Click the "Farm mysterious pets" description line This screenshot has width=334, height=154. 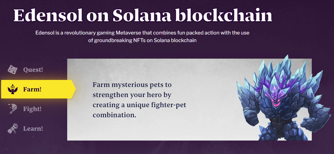(x=132, y=85)
